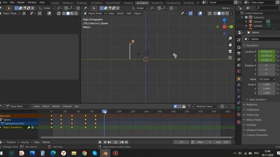This screenshot has width=280, height=157.
Task: Switch to the Layout workspace tab
Action: click(55, 3)
